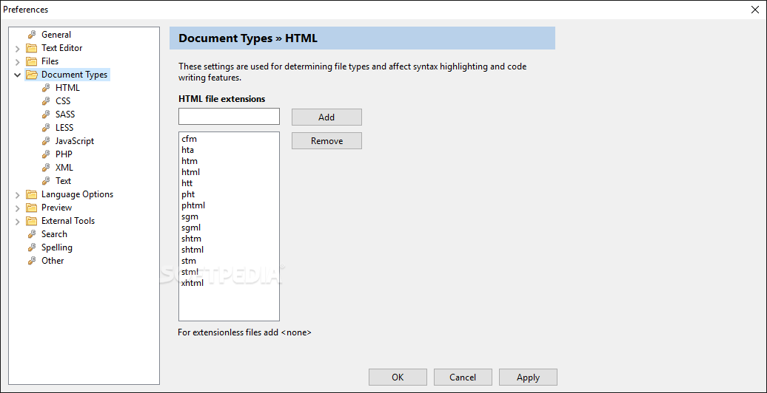Click the Cancel button
Screen dimensions: 767x393
463,377
